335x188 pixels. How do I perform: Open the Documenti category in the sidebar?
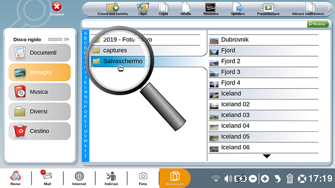40,53
